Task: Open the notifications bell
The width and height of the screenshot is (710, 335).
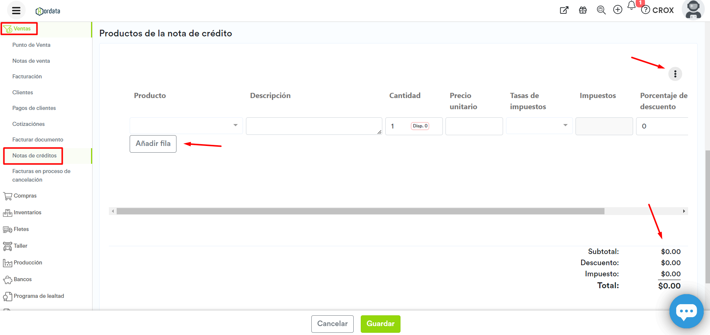Action: [x=632, y=6]
